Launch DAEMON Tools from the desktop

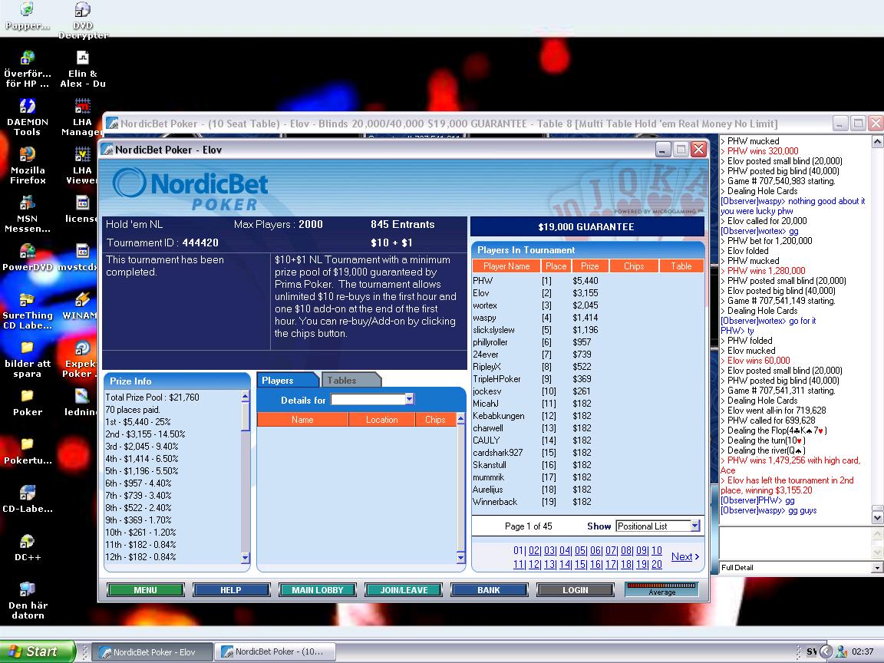(27, 117)
